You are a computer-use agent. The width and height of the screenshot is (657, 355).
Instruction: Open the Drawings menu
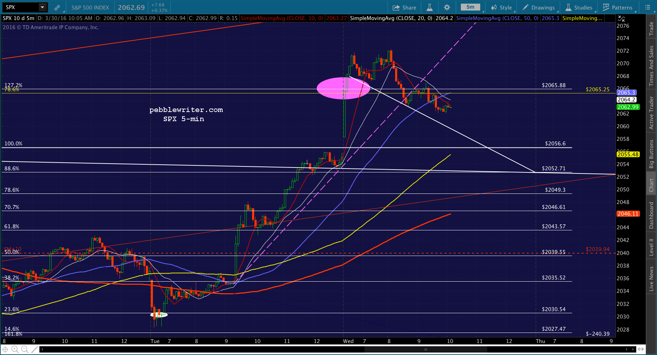[539, 7]
